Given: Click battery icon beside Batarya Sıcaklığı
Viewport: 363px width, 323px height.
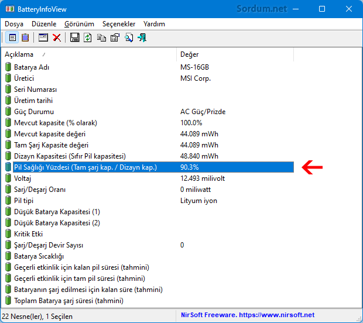Looking at the screenshot, I should click(8, 256).
